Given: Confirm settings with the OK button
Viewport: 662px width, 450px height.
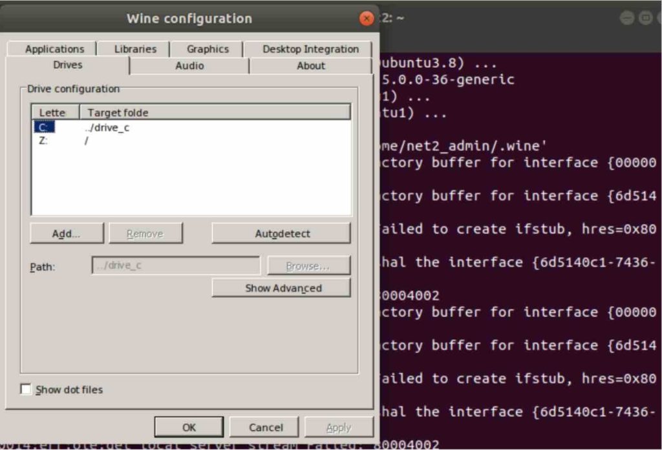Looking at the screenshot, I should pos(188,427).
